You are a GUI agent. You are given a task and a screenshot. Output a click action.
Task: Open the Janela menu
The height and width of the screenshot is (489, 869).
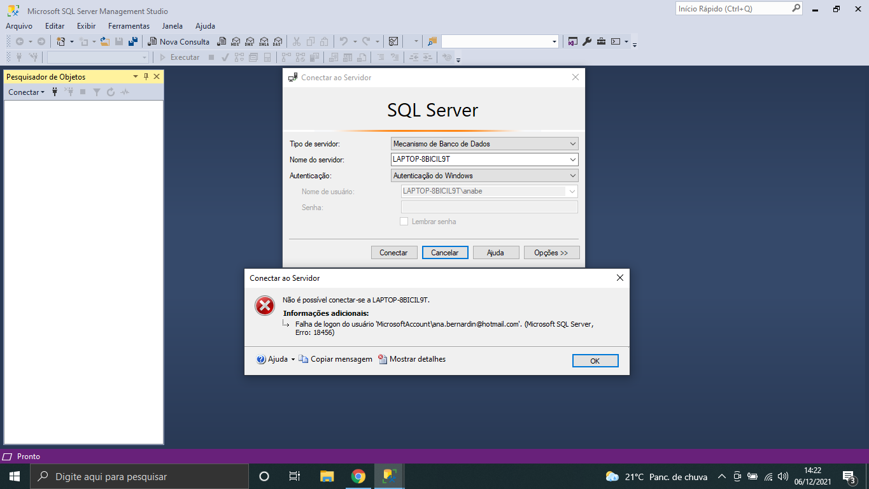coord(173,26)
